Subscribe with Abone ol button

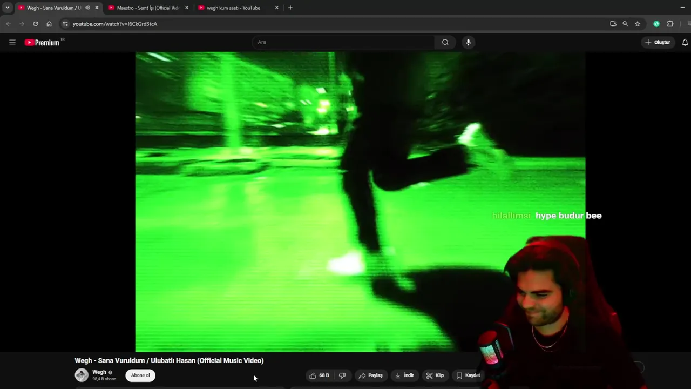pyautogui.click(x=140, y=375)
